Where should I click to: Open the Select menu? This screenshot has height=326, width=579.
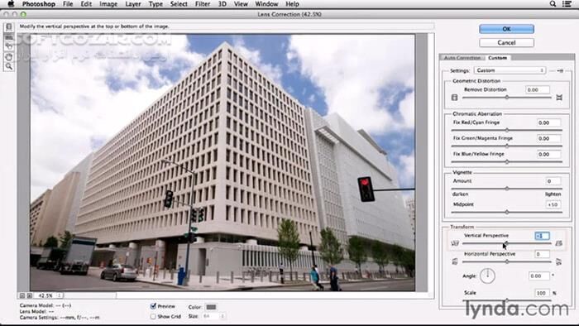tap(179, 4)
